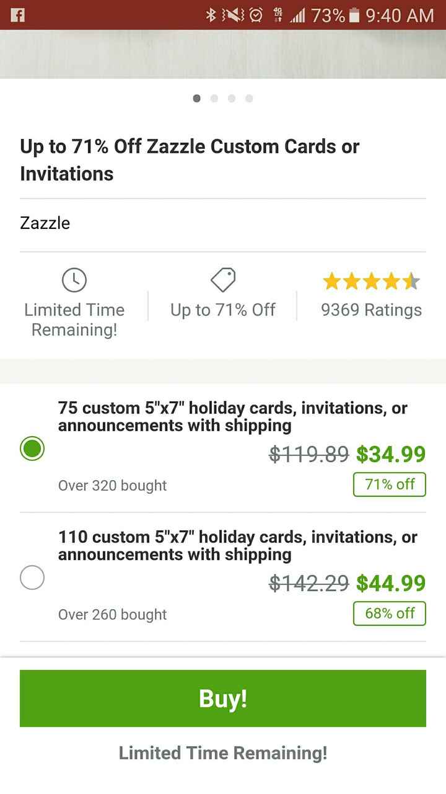Open the Facebook notification icon

point(17,16)
